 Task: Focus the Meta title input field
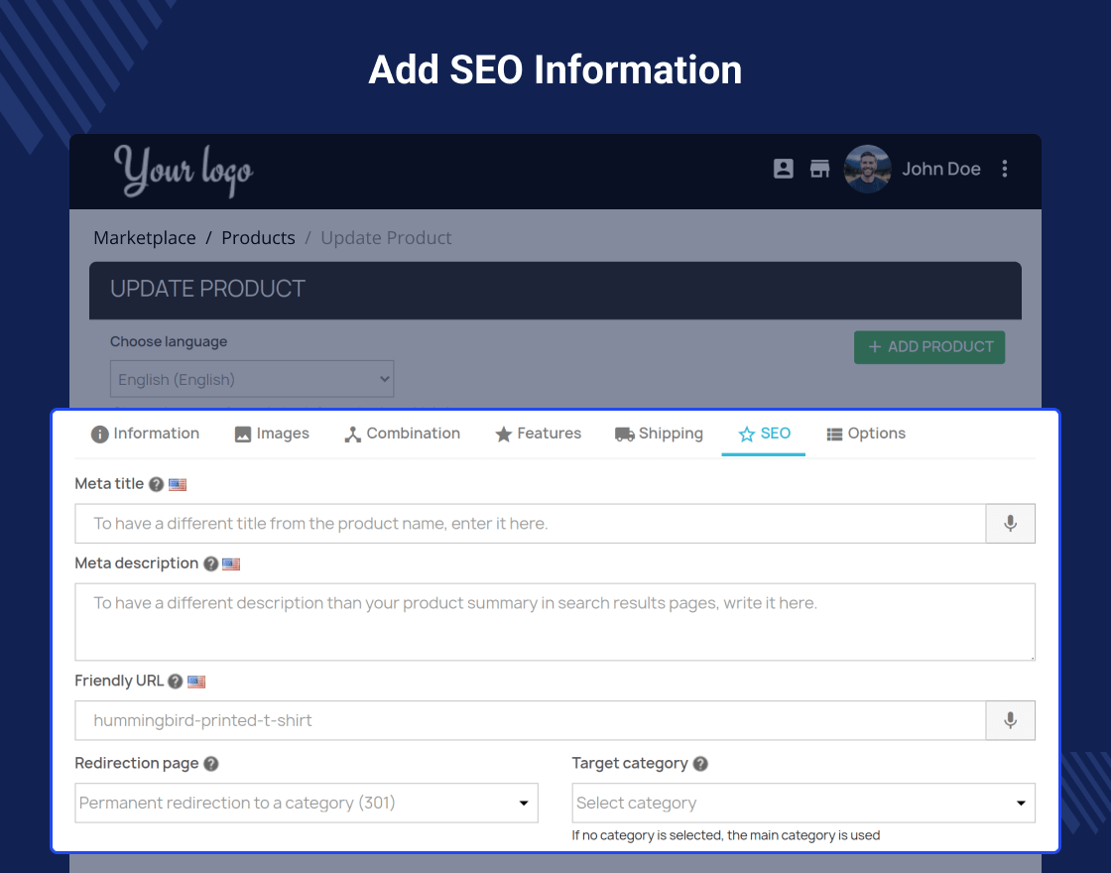530,524
